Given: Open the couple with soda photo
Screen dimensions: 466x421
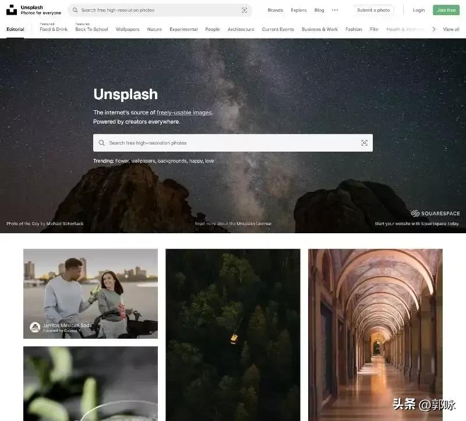Looking at the screenshot, I should click(91, 294).
